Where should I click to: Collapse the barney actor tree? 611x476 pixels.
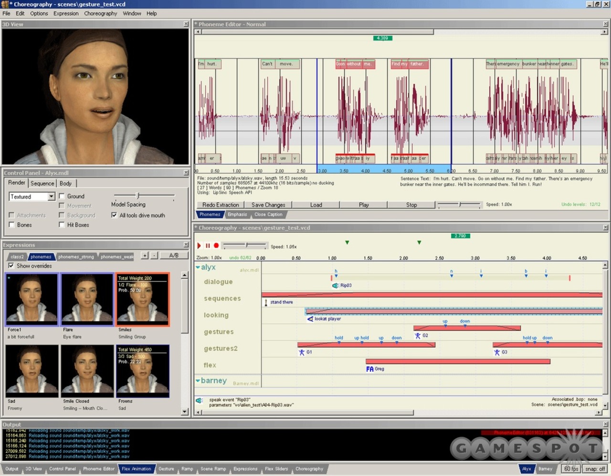point(198,381)
